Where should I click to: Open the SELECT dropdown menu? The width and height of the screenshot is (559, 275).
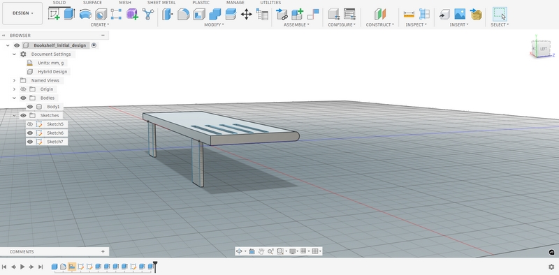tap(500, 24)
